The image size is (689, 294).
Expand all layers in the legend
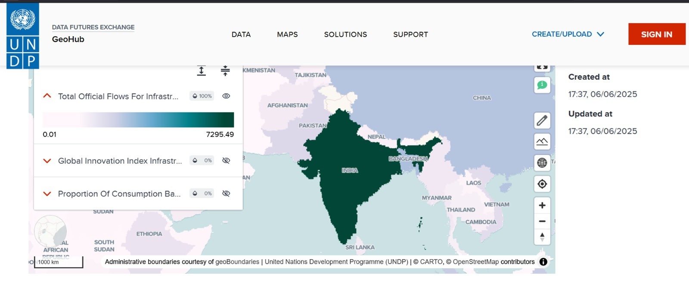(201, 71)
